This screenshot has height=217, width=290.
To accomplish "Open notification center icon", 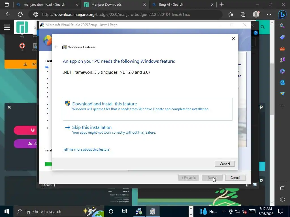I will [x=281, y=211].
